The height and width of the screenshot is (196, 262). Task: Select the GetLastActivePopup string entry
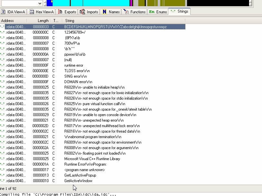(x=80, y=175)
